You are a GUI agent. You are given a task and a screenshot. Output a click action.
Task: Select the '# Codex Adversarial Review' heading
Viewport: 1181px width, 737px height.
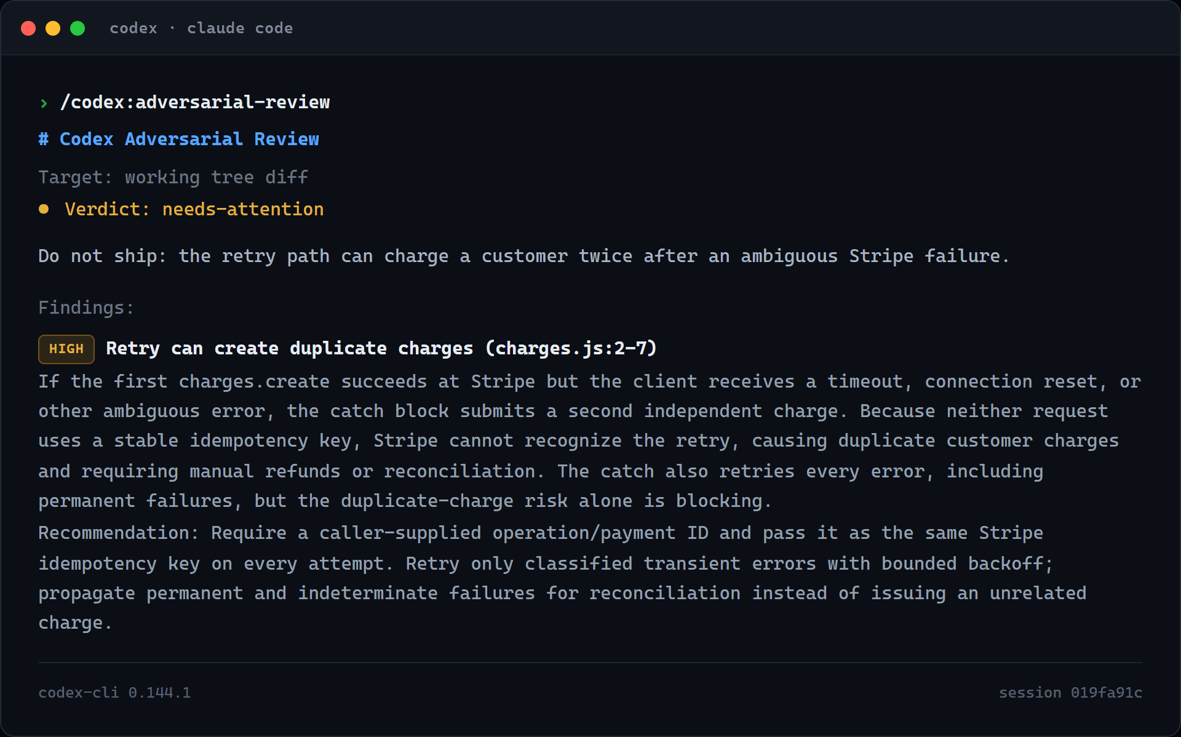(179, 139)
